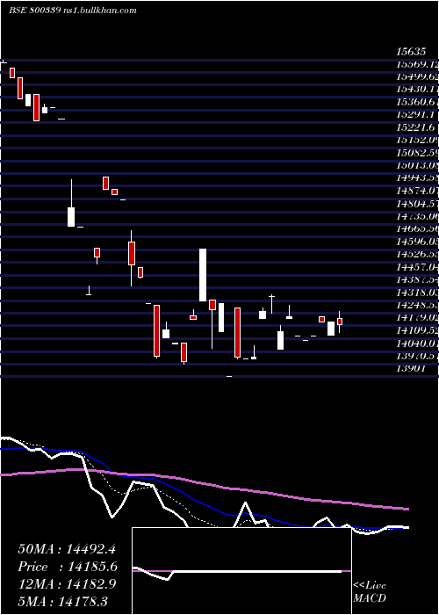Image resolution: width=439 pixels, height=615 pixels.
Task: Select the 'Price : 14185.6' reading
Action: pos(68,567)
